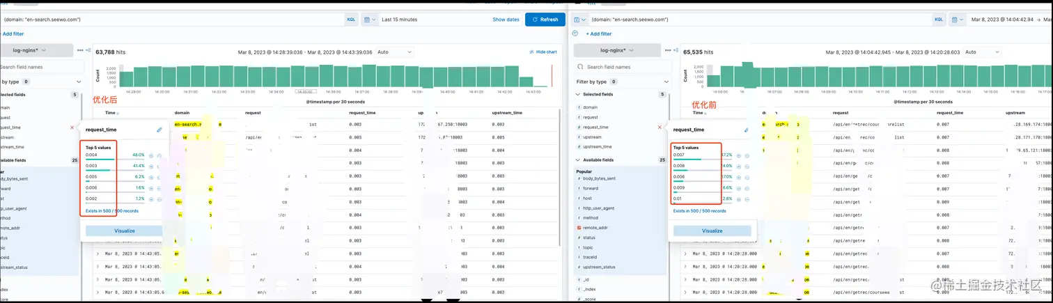1053x303 pixels.
Task: Filter for value 0.003 plus icon in left popover
Action: (151, 166)
